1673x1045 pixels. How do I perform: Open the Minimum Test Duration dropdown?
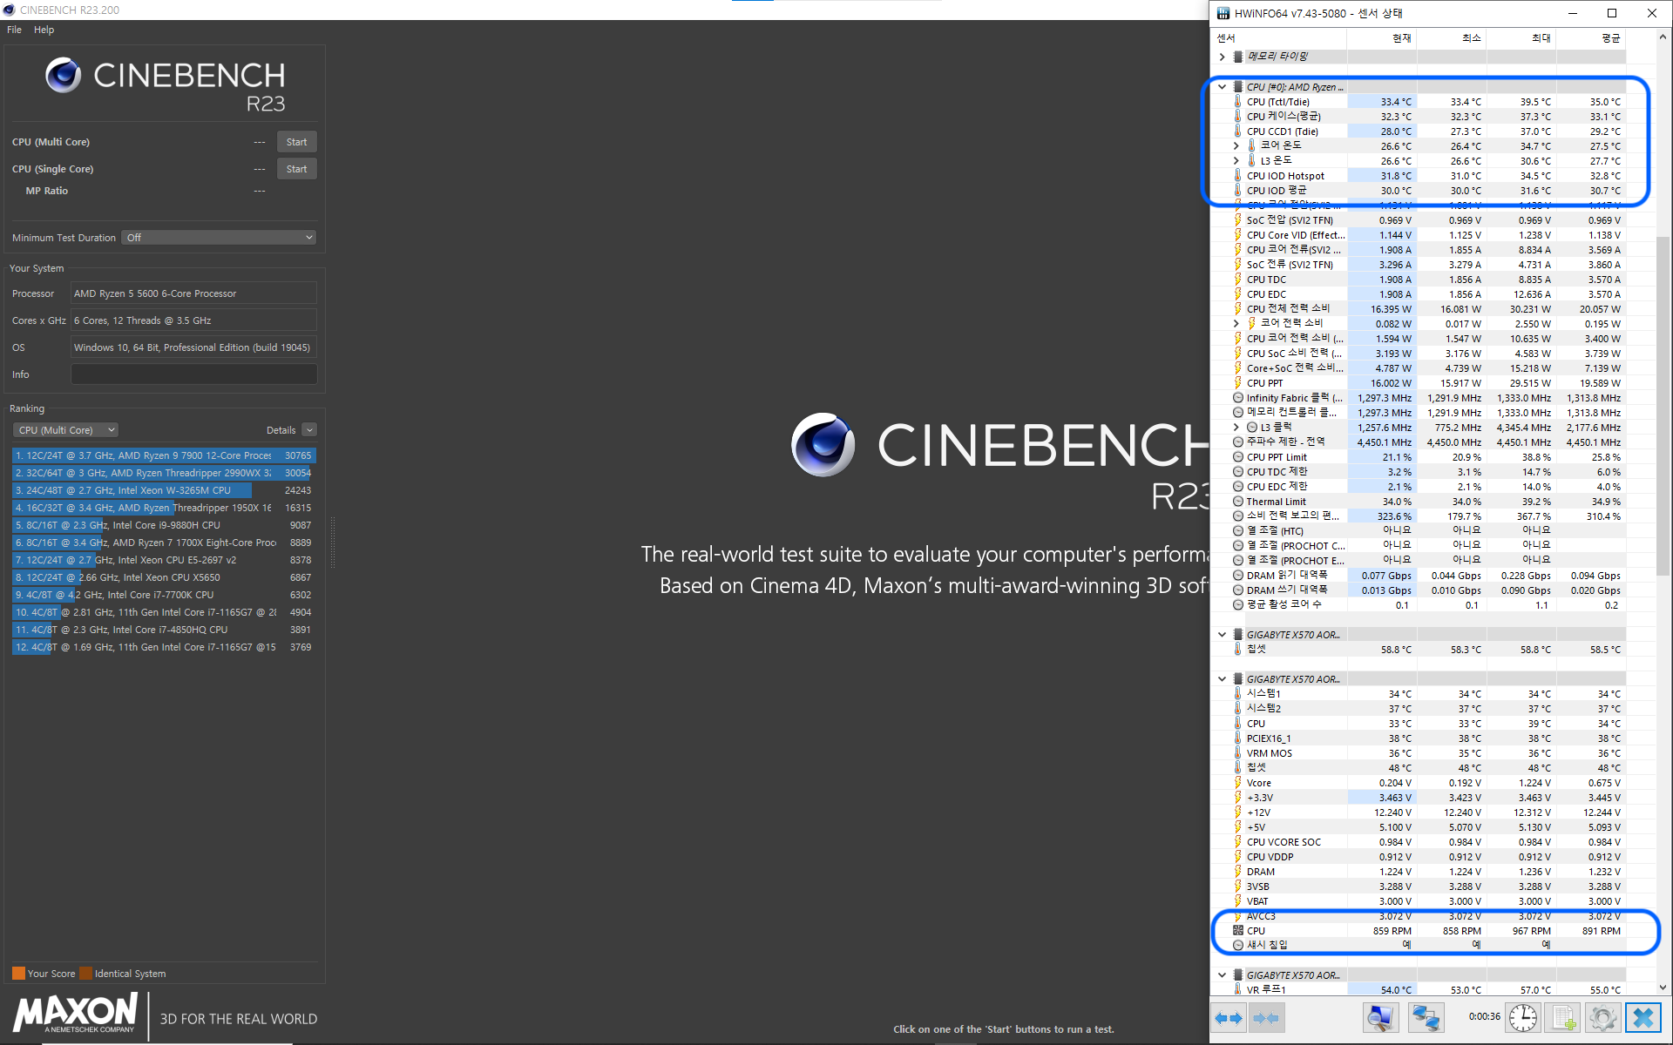[x=219, y=238]
